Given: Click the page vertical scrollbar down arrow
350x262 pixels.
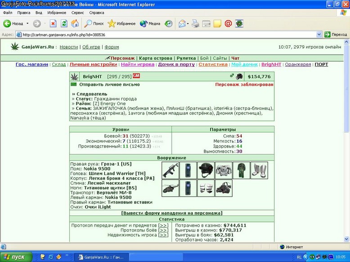Looking at the screenshot, I should point(346,239).
